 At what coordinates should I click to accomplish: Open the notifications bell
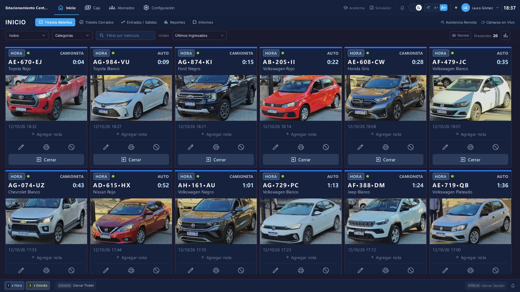(513, 286)
